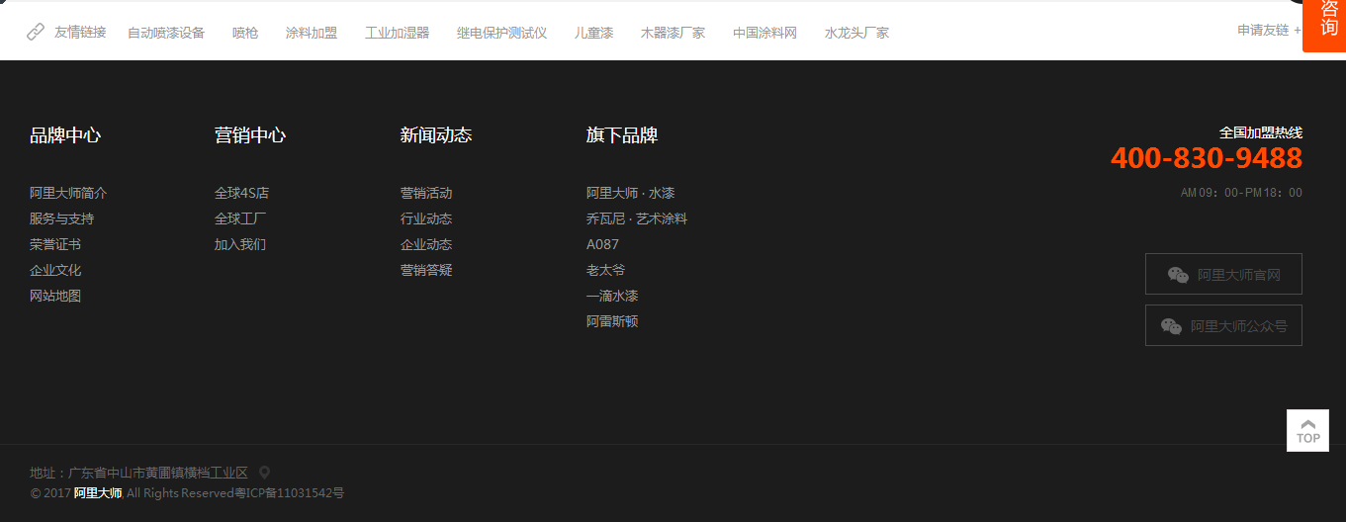The width and height of the screenshot is (1346, 522).
Task: Open the 自动喷漆设备 friendly link
Action: tap(166, 33)
